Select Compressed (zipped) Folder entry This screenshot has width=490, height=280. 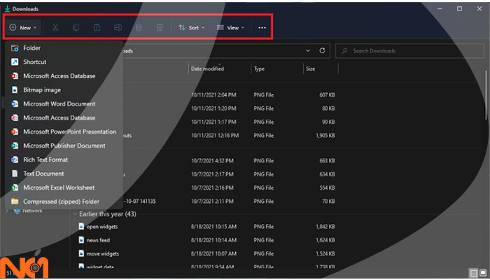tap(64, 202)
